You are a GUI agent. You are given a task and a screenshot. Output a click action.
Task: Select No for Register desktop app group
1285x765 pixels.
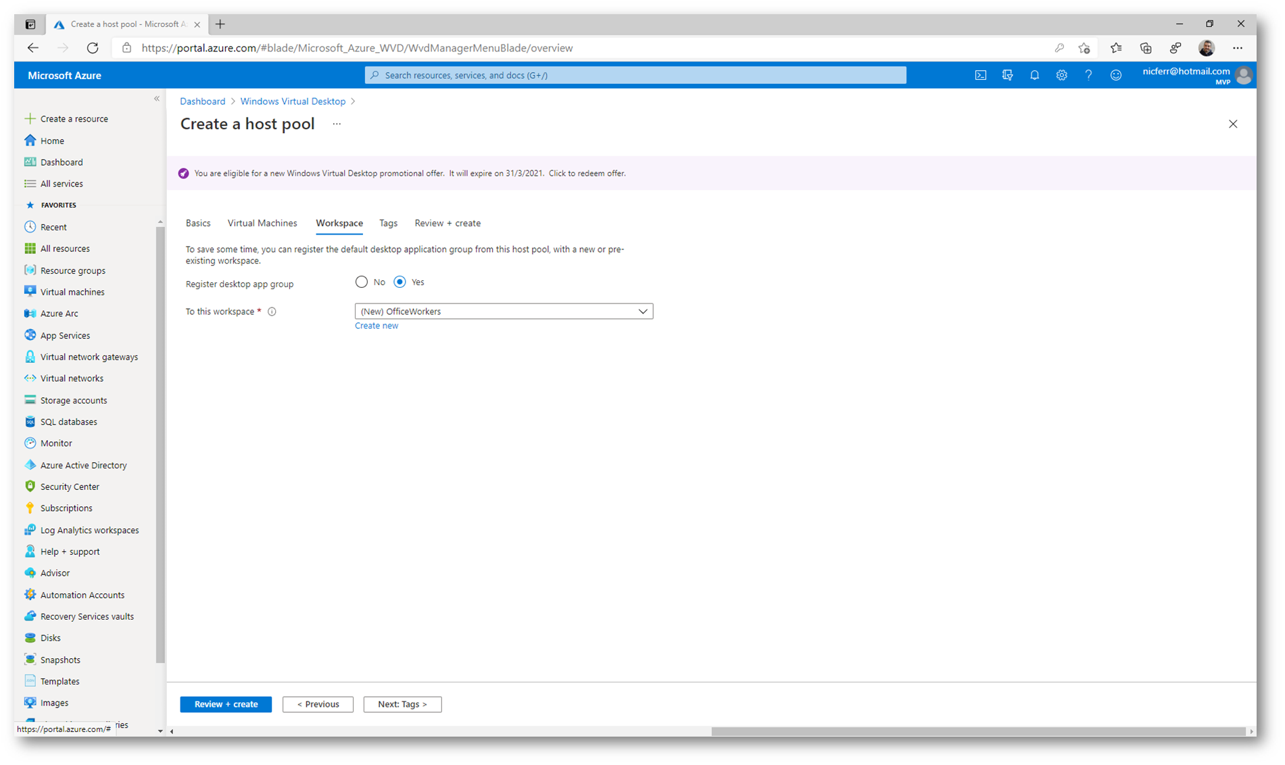pos(362,282)
